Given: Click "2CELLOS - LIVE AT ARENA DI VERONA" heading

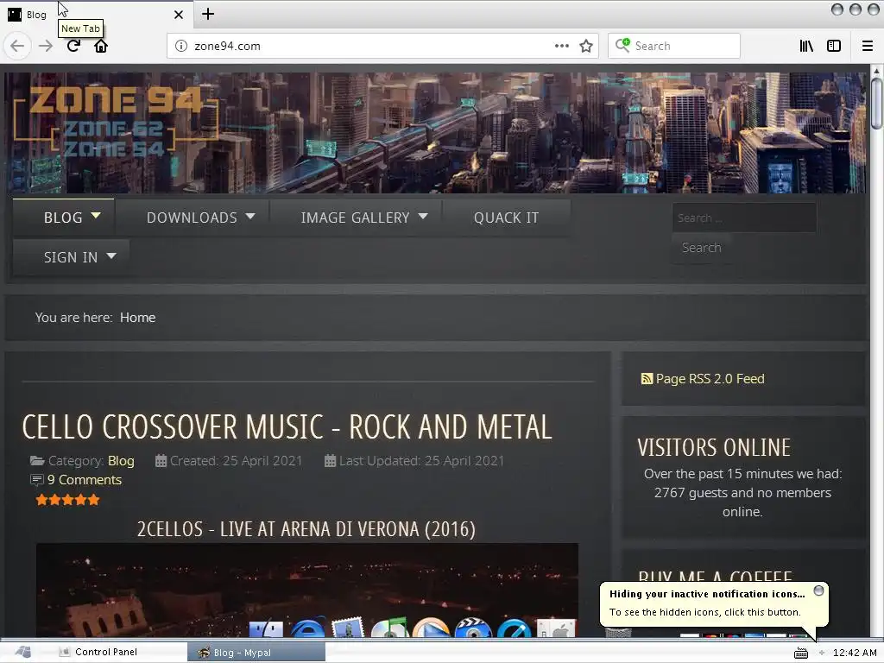Looking at the screenshot, I should pos(306,529).
